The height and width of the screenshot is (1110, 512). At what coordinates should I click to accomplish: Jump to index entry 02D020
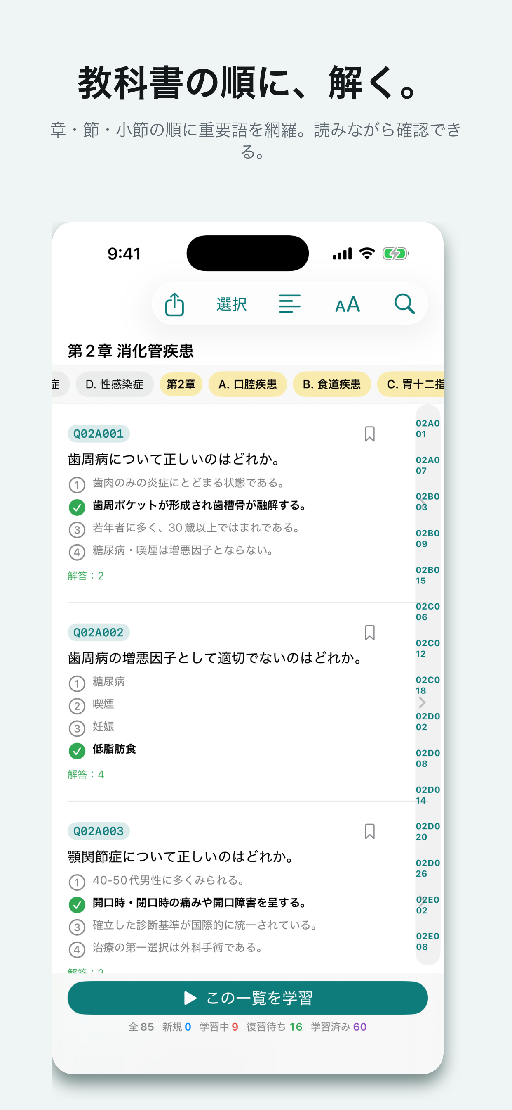[427, 831]
